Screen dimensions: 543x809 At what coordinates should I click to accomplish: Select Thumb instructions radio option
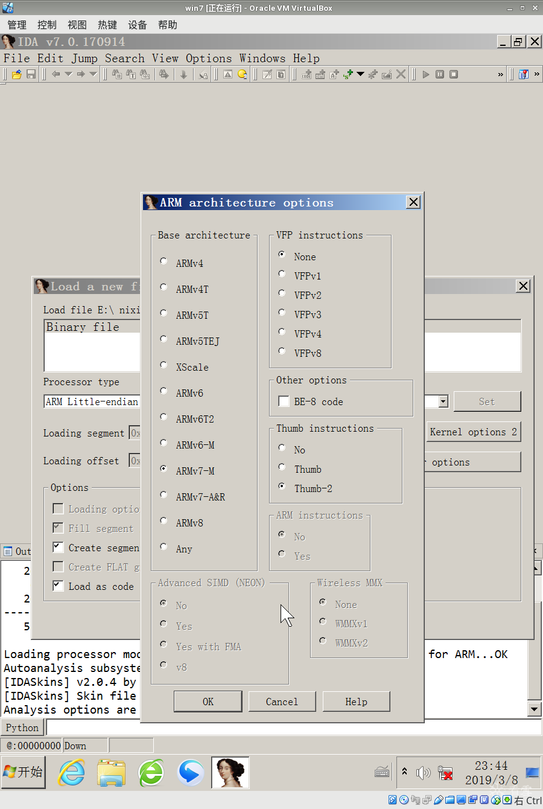[x=282, y=467]
